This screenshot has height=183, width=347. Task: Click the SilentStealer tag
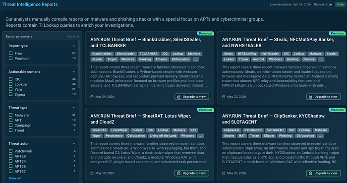126,54
